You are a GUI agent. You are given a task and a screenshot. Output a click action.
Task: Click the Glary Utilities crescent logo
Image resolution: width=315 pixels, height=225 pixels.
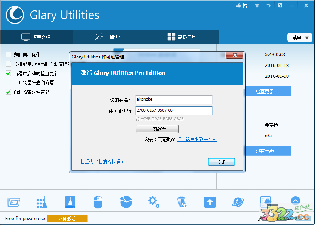point(15,15)
